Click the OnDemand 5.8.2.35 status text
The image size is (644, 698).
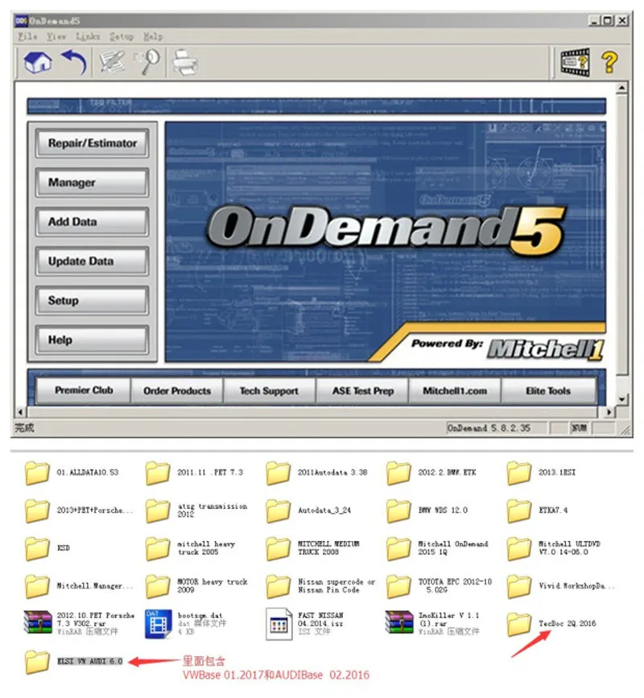[x=489, y=428]
